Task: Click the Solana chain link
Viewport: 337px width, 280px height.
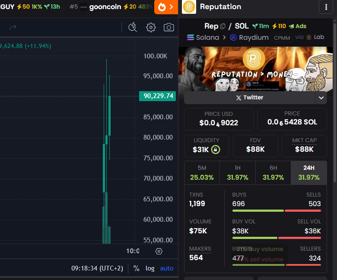Action: coord(203,38)
